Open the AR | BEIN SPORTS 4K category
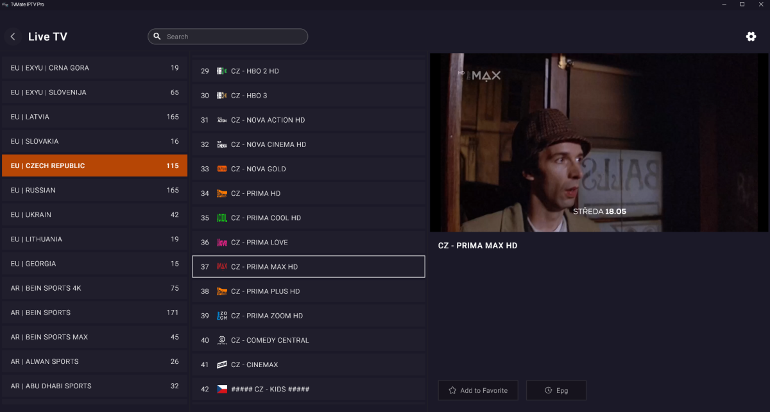 (94, 288)
